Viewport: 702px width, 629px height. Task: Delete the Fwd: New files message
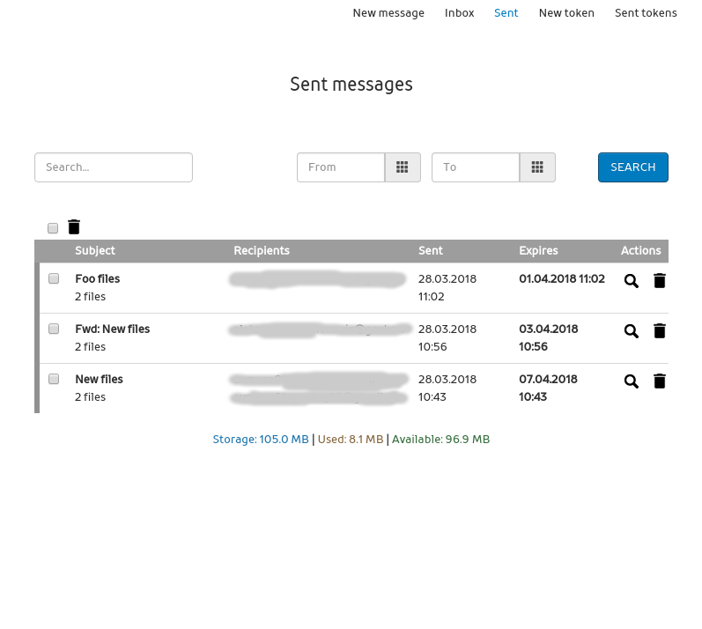point(659,331)
